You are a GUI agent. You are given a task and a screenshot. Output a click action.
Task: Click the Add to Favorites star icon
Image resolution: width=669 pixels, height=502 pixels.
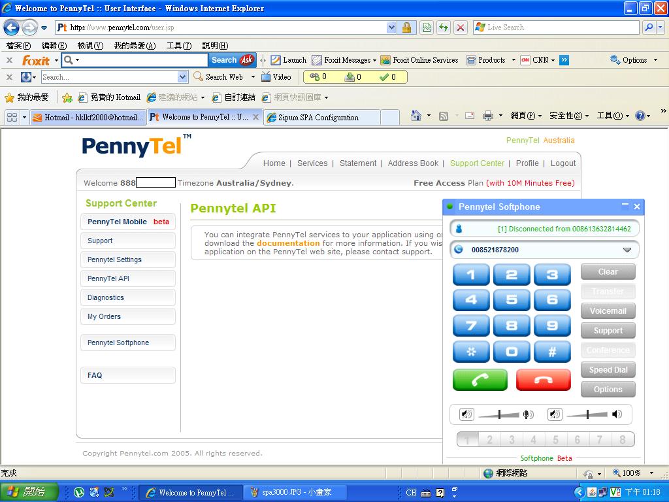[x=67, y=98]
